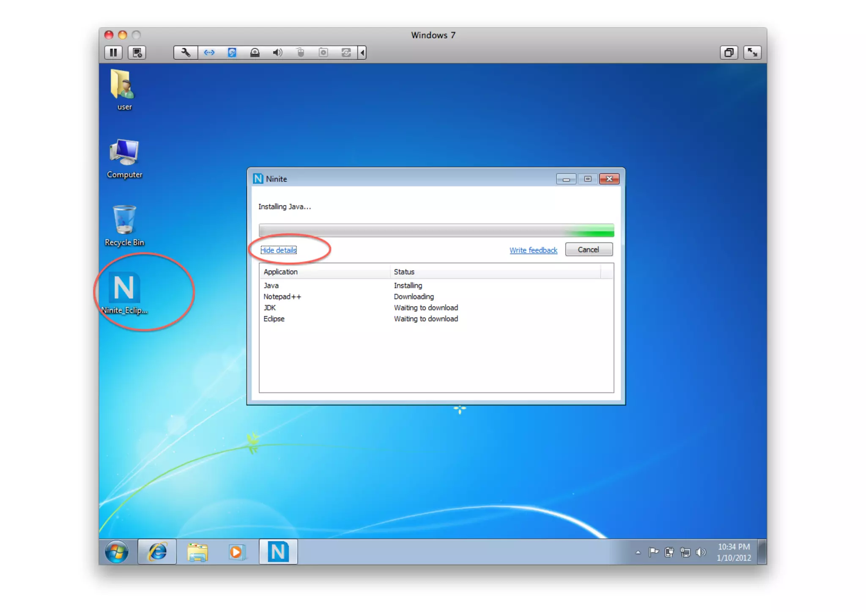The height and width of the screenshot is (612, 866).
Task: Open VM settings with the wrench icon
Action: coord(186,52)
